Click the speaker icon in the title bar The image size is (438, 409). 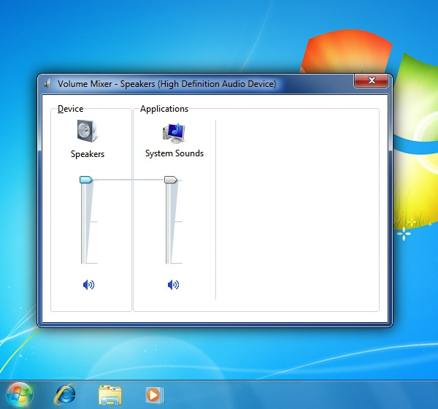point(47,84)
